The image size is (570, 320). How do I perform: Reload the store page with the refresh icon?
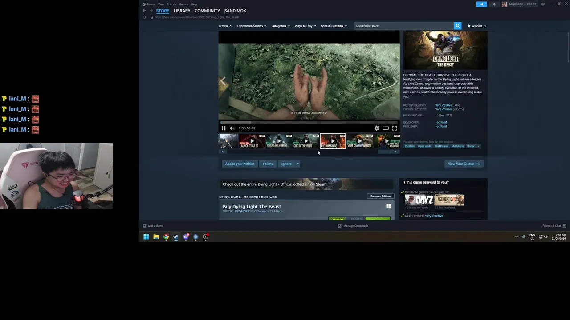(x=144, y=17)
